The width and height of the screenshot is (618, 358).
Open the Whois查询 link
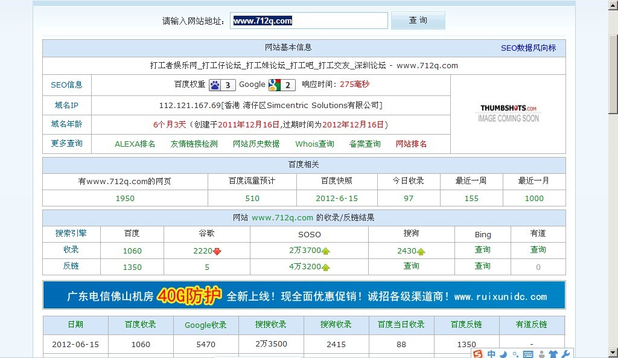pos(314,144)
